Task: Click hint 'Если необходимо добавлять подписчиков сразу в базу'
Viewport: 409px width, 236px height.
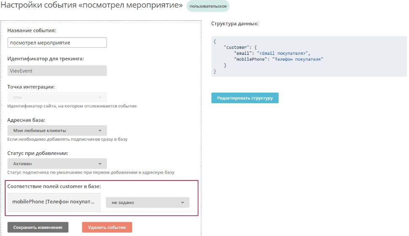Action: click(x=67, y=139)
